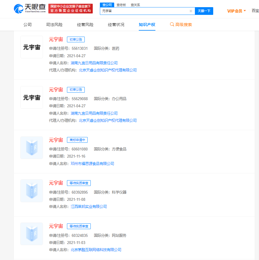
Task: Open agent 北京天睿企创知识产权代理有限公司 for 55613031
Action: click(108, 70)
